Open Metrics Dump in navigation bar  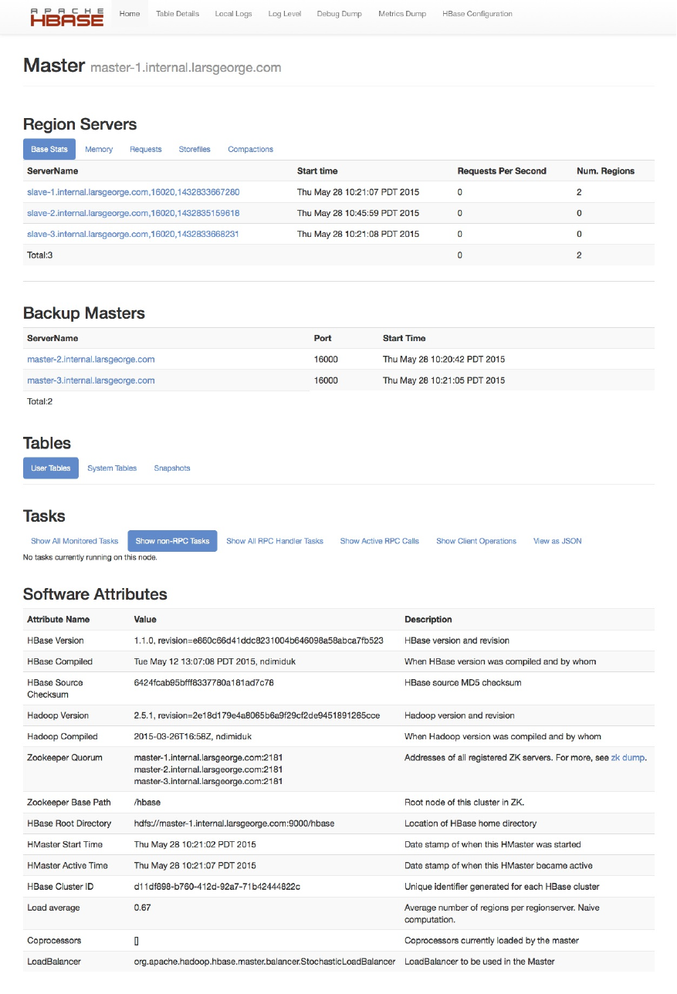pos(402,14)
